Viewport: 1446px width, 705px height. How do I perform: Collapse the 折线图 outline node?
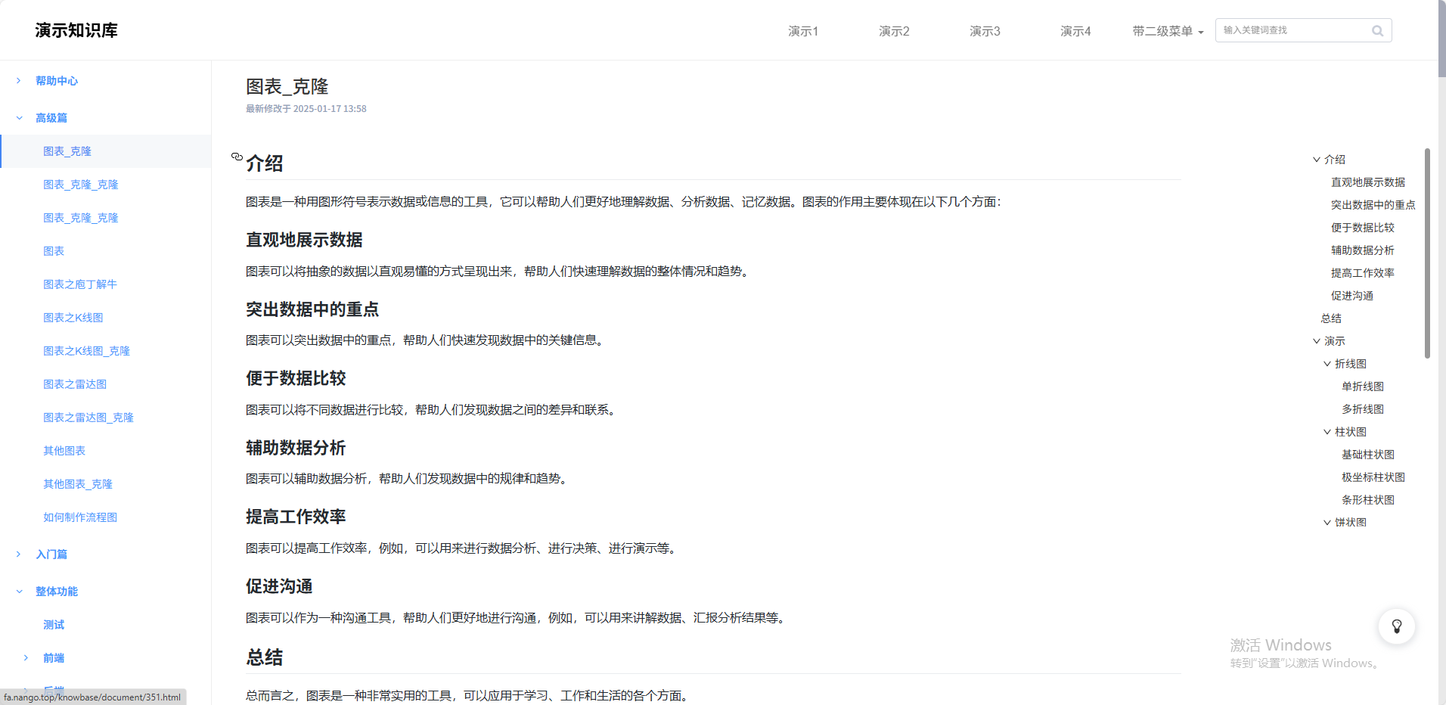[x=1327, y=364]
